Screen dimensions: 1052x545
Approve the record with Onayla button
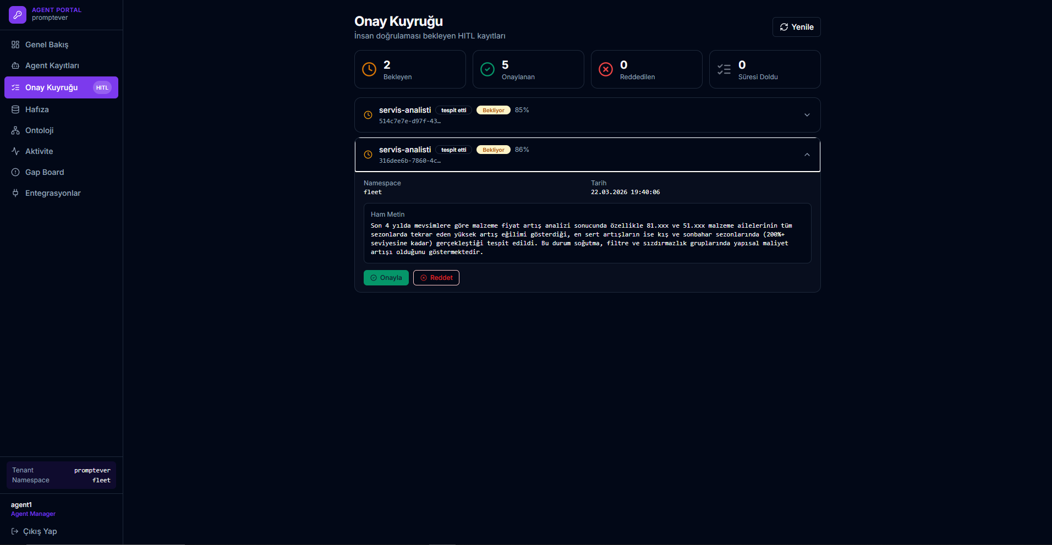click(386, 278)
